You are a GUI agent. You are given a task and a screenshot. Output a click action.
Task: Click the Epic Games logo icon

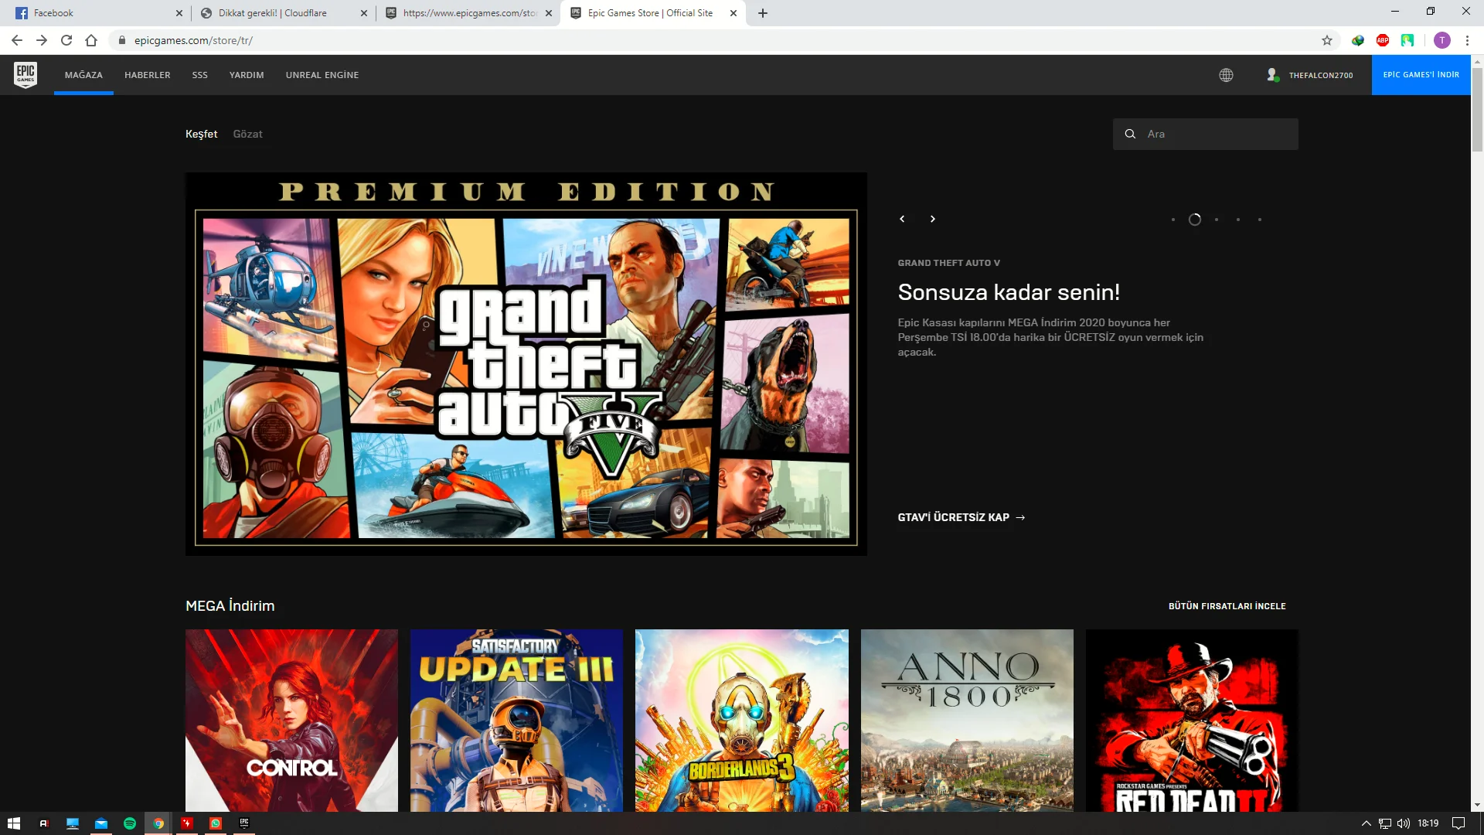(26, 74)
